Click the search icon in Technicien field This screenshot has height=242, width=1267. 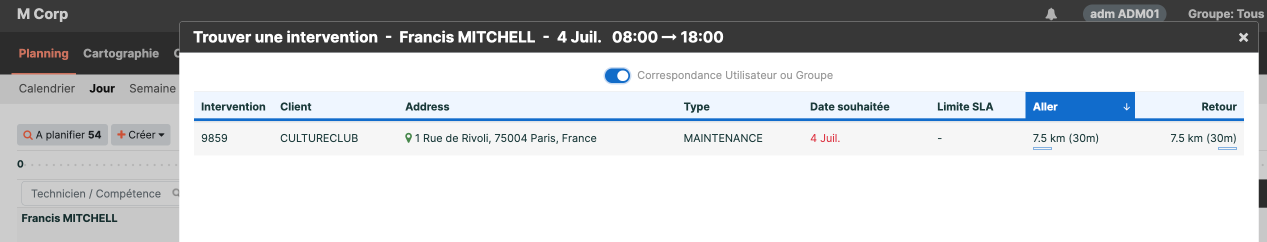(175, 193)
